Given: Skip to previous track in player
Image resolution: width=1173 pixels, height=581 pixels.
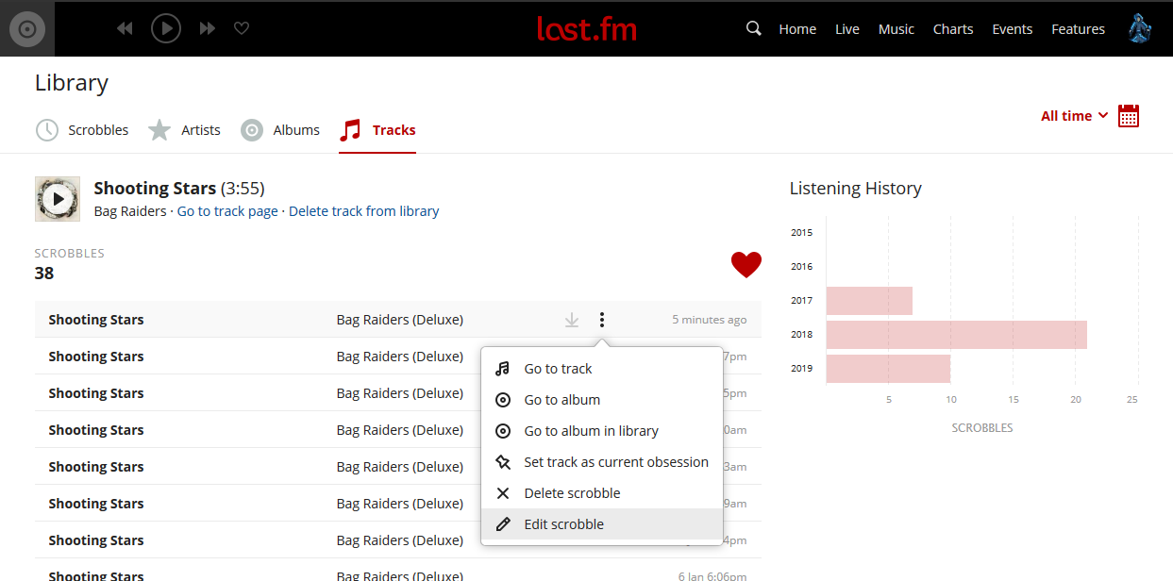Looking at the screenshot, I should click(125, 29).
